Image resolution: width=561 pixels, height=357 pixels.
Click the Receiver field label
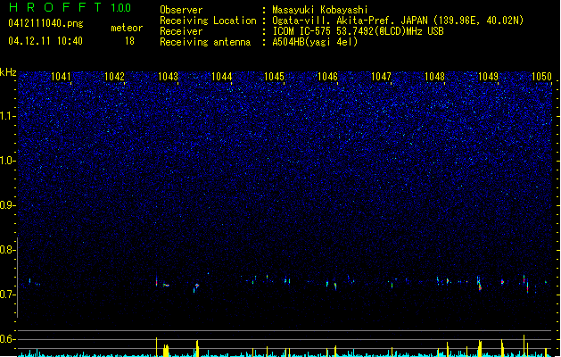pyautogui.click(x=181, y=31)
